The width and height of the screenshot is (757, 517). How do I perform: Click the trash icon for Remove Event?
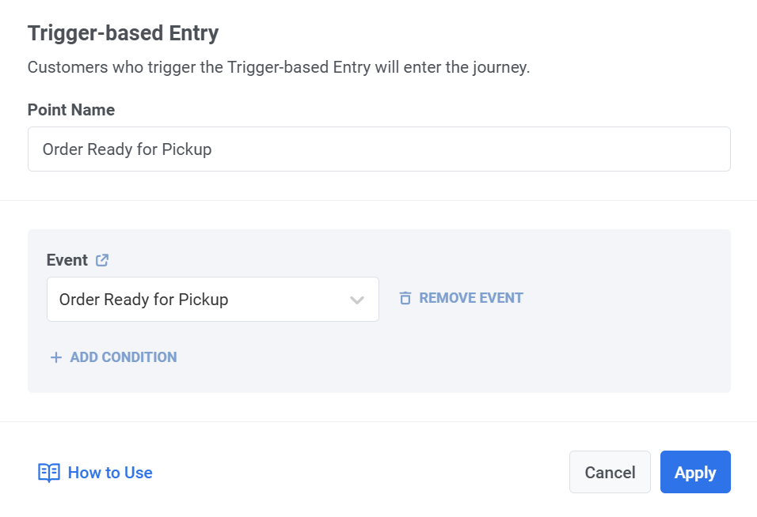coord(405,298)
